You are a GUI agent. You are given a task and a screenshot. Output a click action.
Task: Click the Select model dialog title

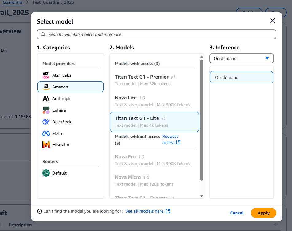point(55,21)
